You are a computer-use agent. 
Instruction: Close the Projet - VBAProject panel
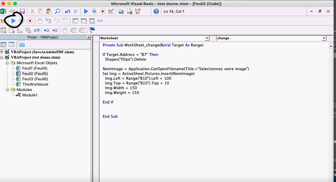[88, 37]
